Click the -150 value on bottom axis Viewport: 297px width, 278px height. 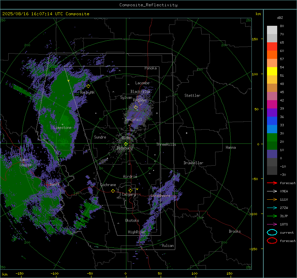(19, 273)
